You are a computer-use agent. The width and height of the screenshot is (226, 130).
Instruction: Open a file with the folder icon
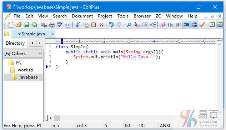tap(19, 25)
